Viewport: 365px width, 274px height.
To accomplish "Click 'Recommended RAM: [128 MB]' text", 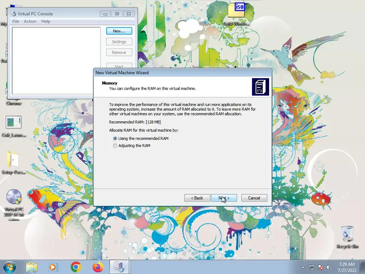I will pos(135,122).
